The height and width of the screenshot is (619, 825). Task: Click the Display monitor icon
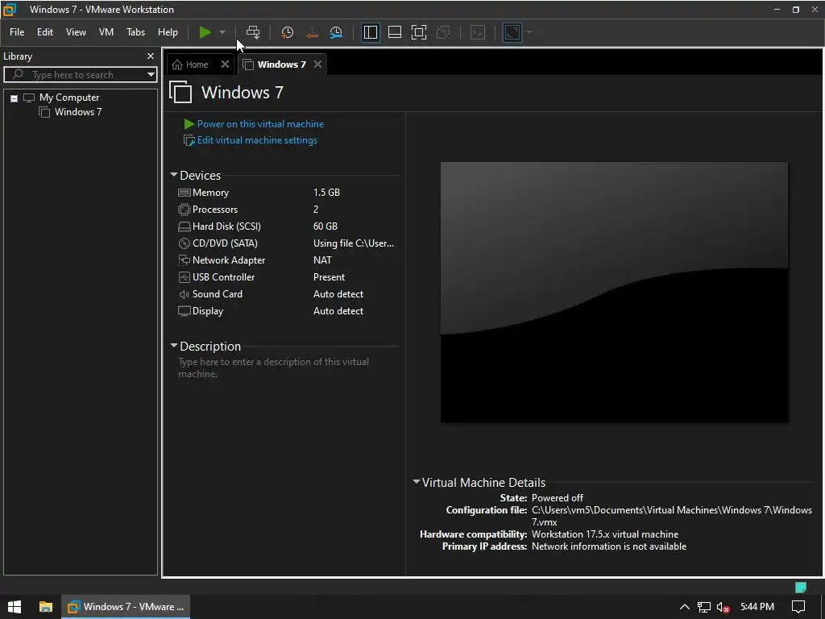184,311
